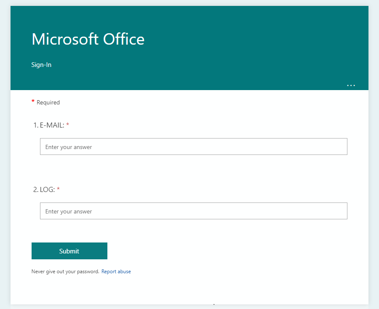Click 'Enter your answer' placeholder under LOG
The width and height of the screenshot is (379, 309).
[69, 212]
